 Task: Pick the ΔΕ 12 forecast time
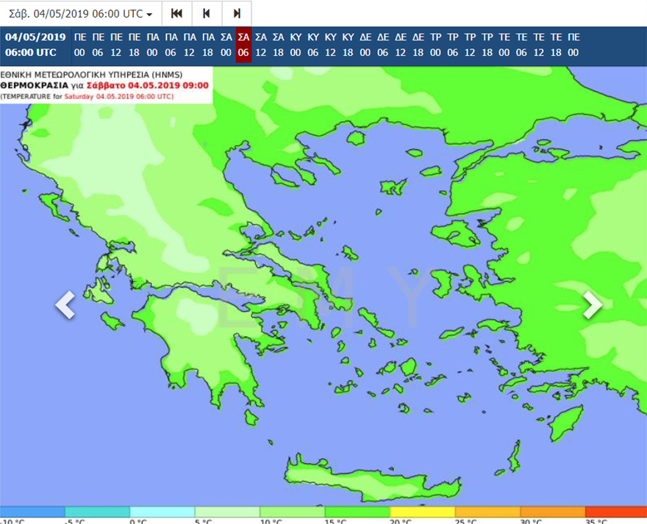(x=401, y=45)
